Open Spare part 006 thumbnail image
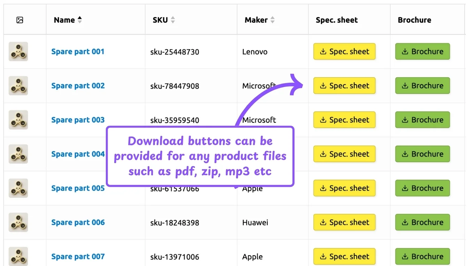Screen dimensions: 470x266 coord(18,222)
